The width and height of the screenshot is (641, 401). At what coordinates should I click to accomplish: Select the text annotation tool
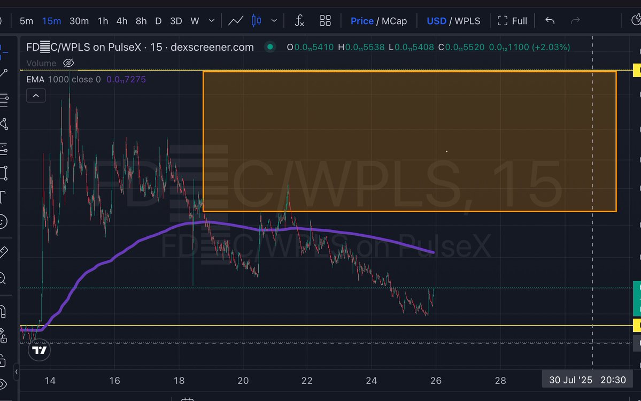[3, 197]
